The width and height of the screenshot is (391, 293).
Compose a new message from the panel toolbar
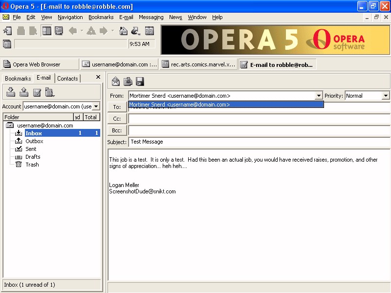[x=37, y=92]
